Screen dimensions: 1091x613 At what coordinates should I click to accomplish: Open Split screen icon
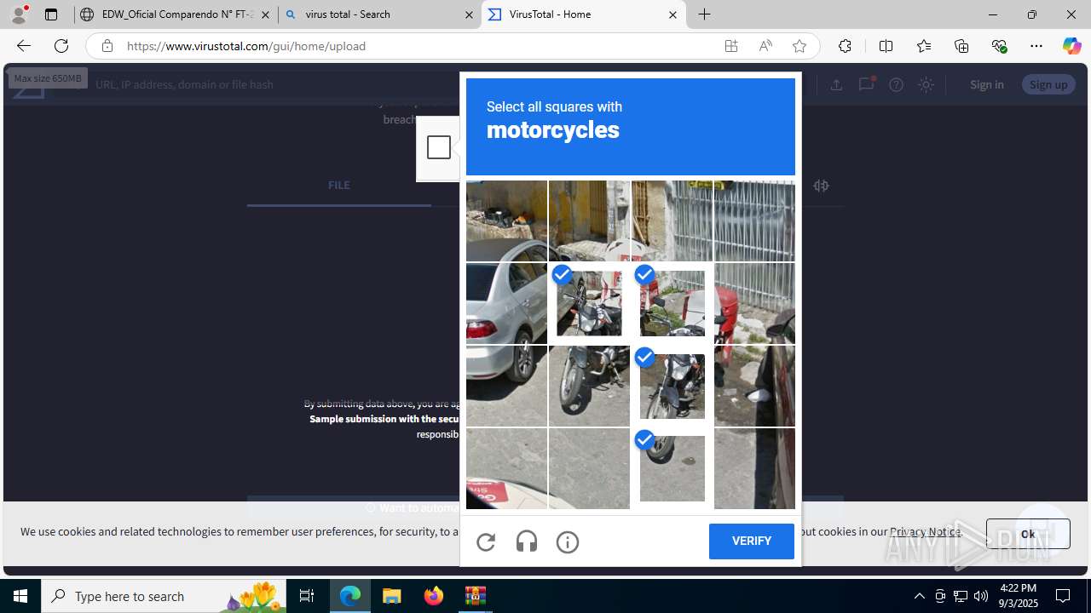click(886, 46)
